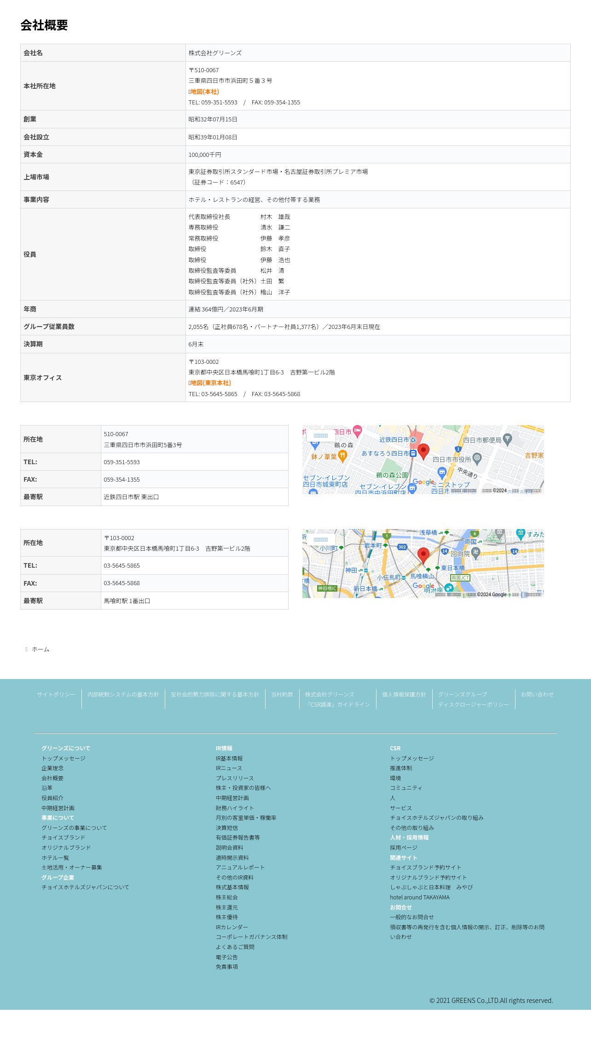Open 企業理念 footer link
591x1042 pixels.
[x=52, y=768]
